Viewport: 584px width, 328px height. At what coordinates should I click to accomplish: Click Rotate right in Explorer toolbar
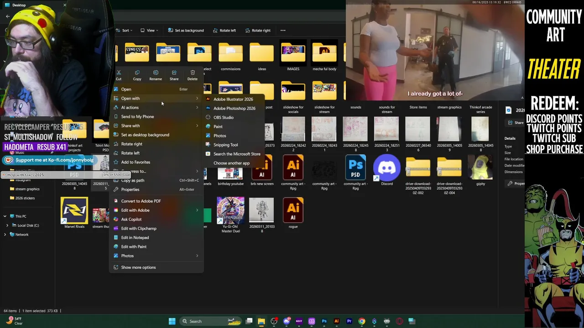pos(257,31)
